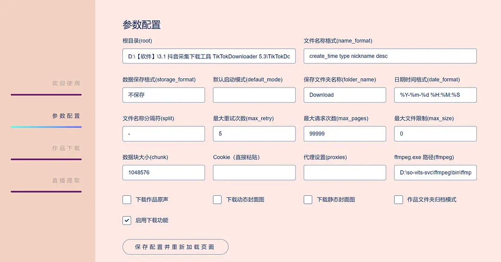Focus the max_pages field with 99999
Screen dimensions: 501x262
(x=345, y=134)
